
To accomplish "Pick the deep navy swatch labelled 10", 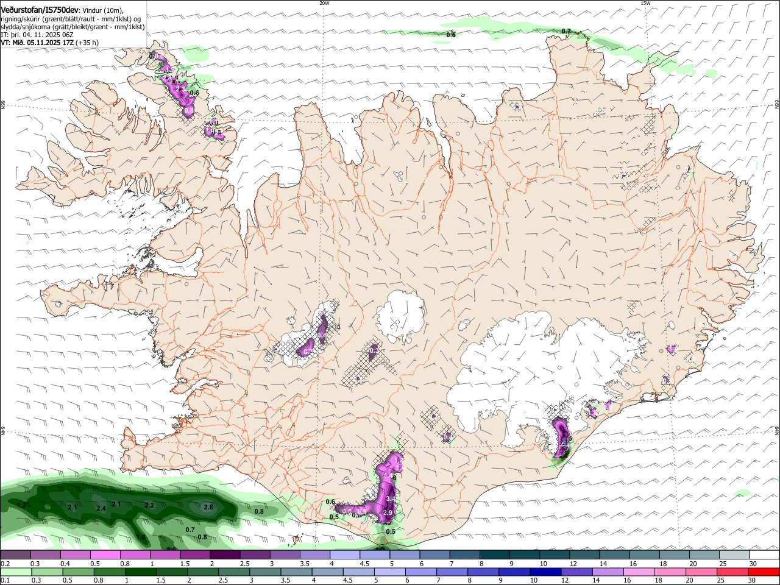I will click(545, 572).
